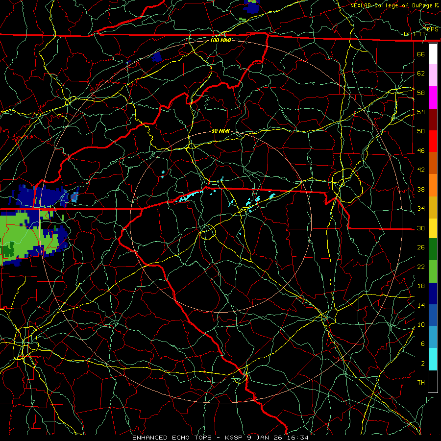Screen dimensions: 441x441
Task: Click the legend value "22"
Action: point(421,267)
